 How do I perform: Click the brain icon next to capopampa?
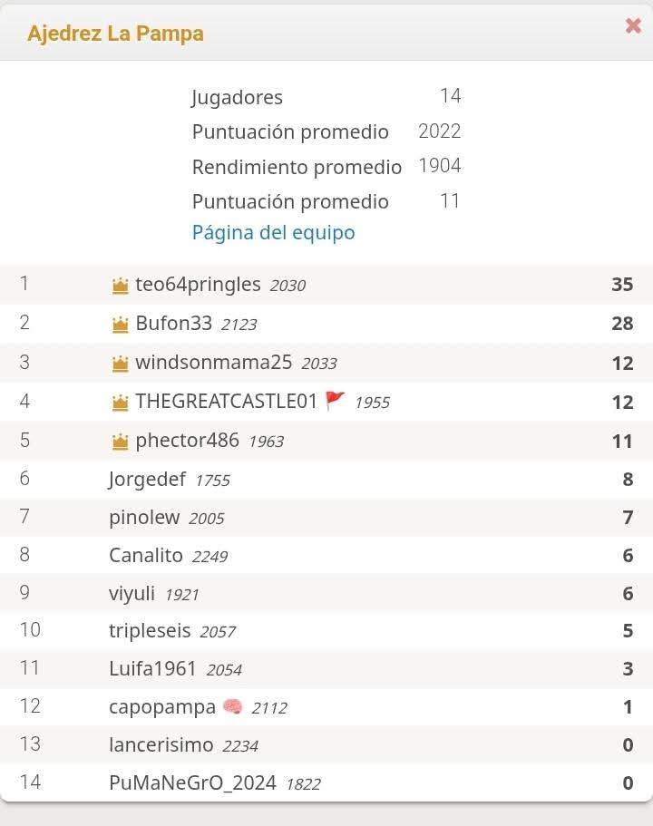tap(232, 706)
